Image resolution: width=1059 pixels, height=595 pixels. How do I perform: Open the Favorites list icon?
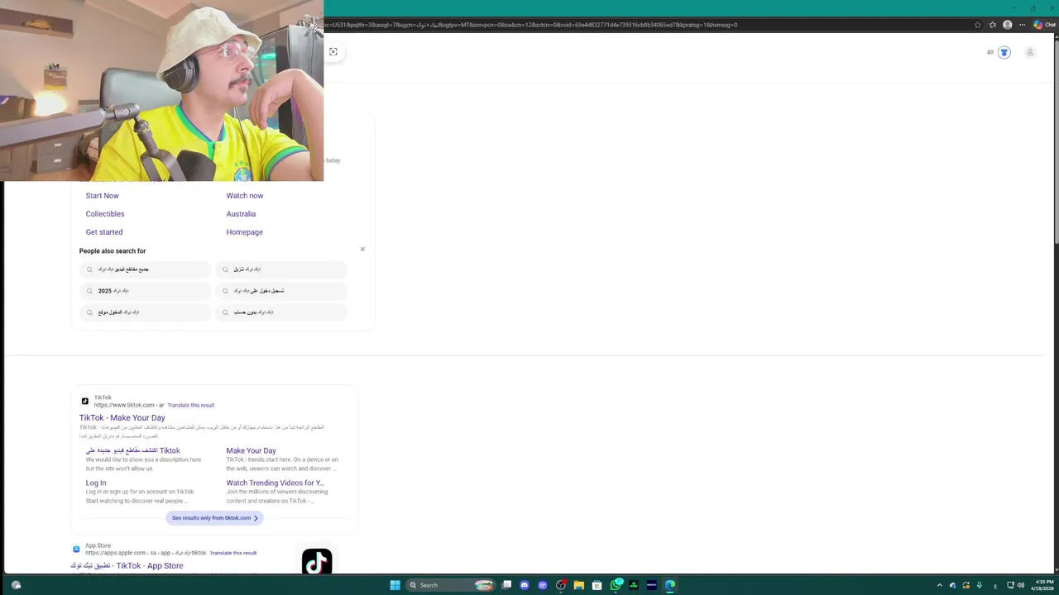pyautogui.click(x=993, y=25)
